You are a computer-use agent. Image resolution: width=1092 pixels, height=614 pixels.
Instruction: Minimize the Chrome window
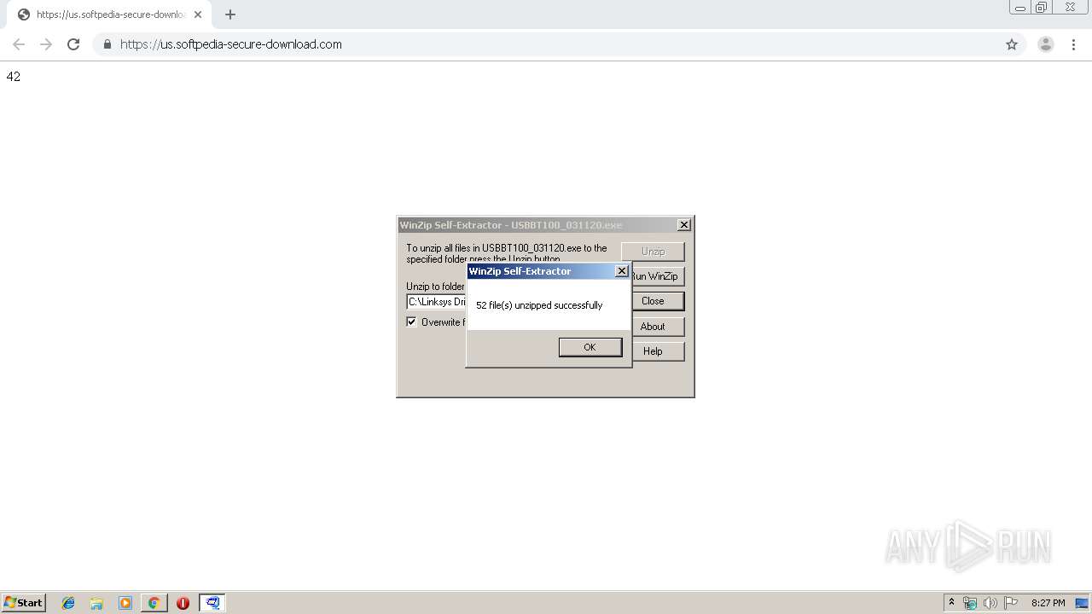[1019, 8]
